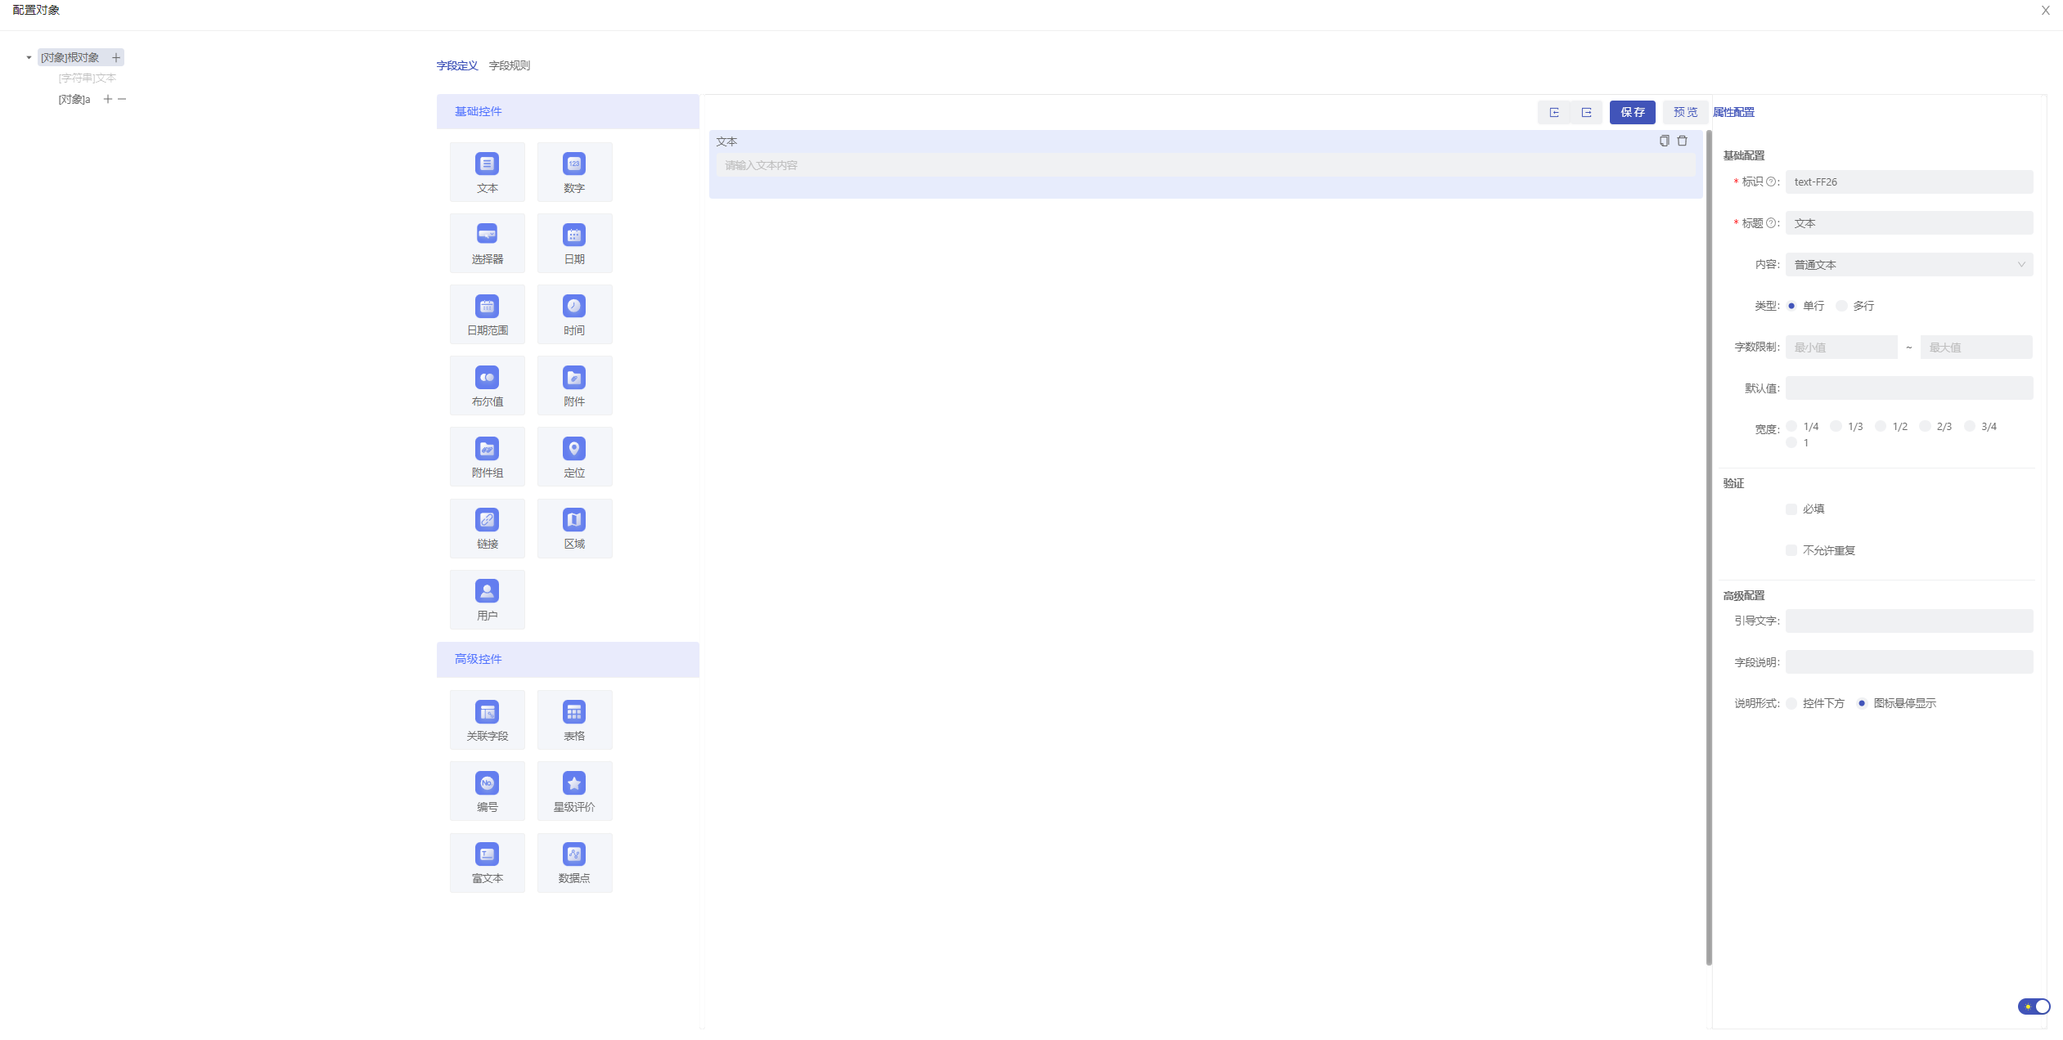Image resolution: width=2063 pixels, height=1040 pixels.
Task: Switch to the 字段定义 tab
Action: (457, 65)
